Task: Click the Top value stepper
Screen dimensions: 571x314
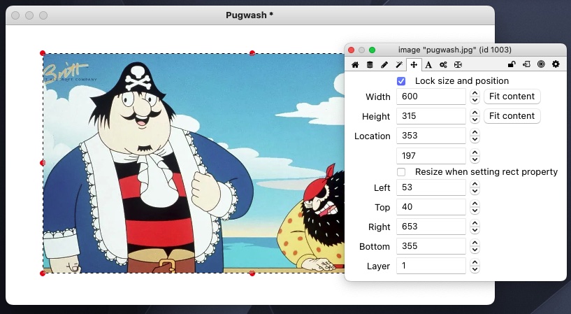Action: [x=475, y=207]
